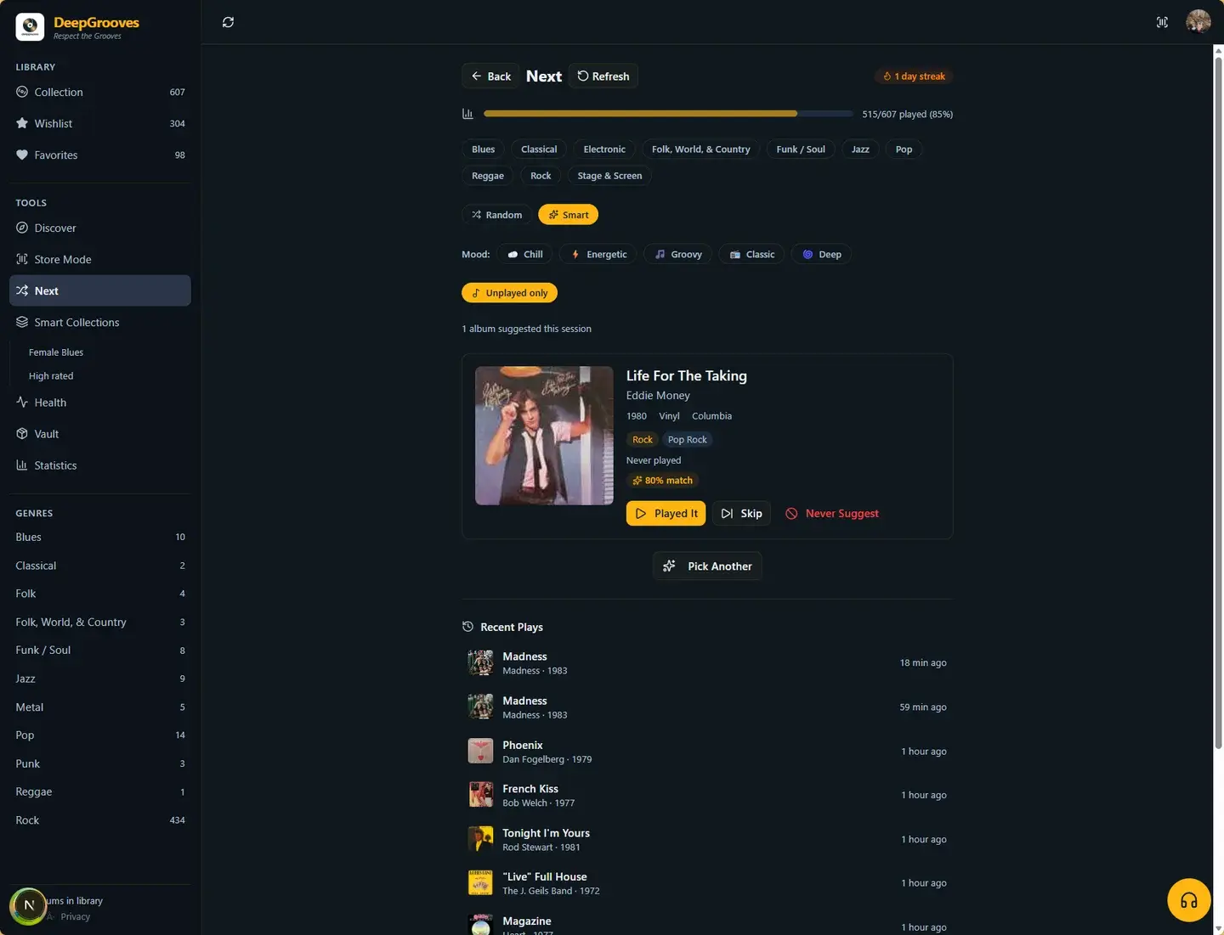This screenshot has width=1224, height=935.
Task: Select the Funk / Soul genre chip
Action: pyautogui.click(x=801, y=149)
